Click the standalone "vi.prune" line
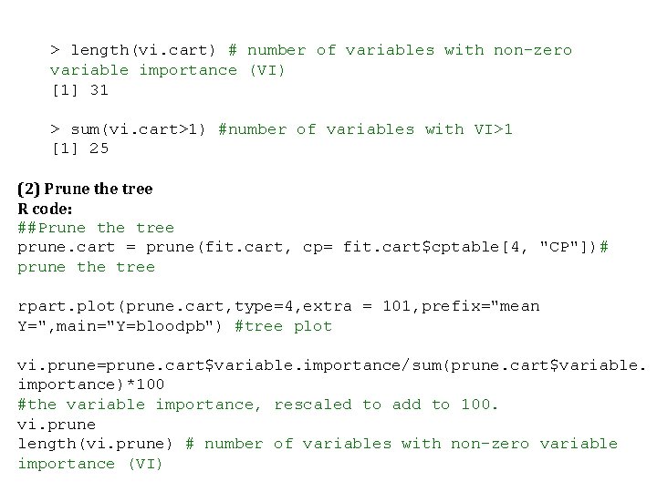Image resolution: width=657 pixels, height=492 pixels. [57, 425]
